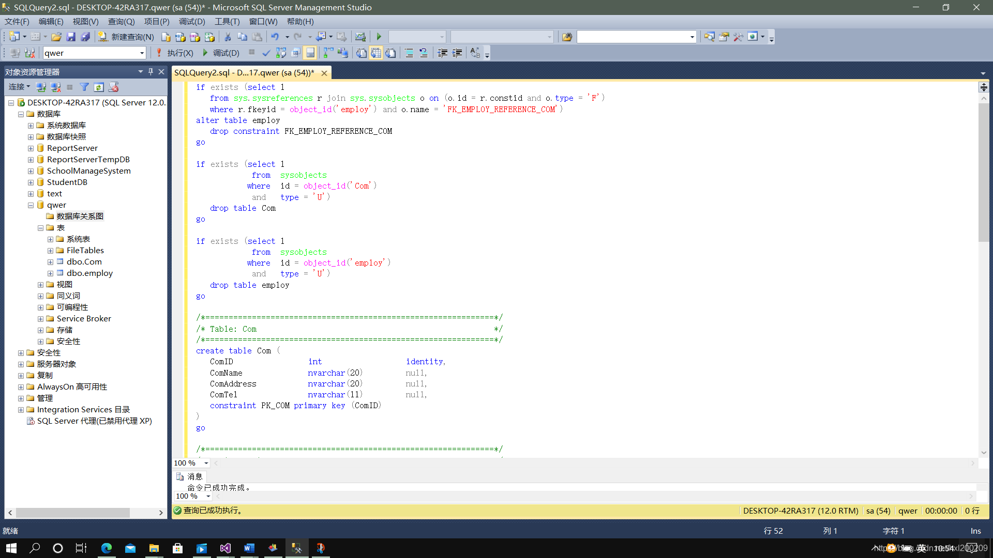The width and height of the screenshot is (993, 558).
Task: Select the SQLQuery2.sql editor tab
Action: click(244, 73)
